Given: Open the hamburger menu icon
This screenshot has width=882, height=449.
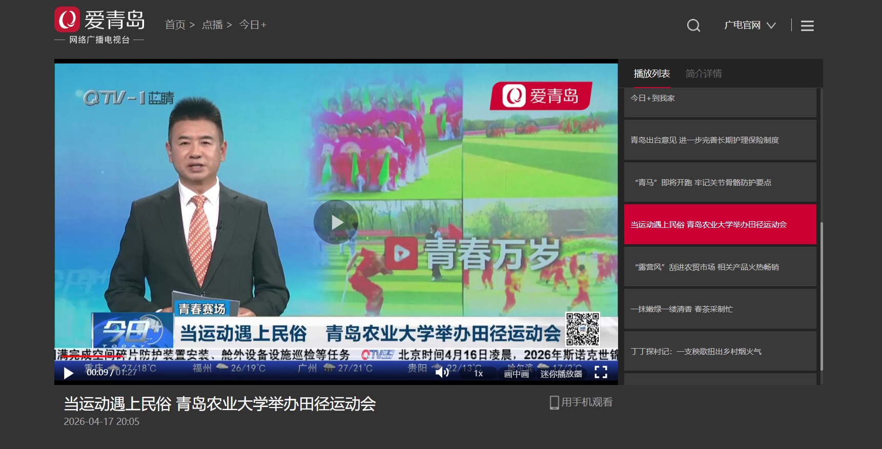Looking at the screenshot, I should click(807, 26).
